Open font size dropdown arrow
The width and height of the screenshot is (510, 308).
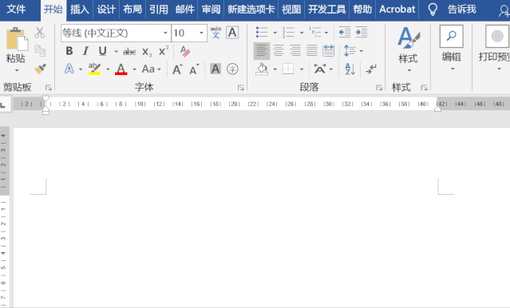coord(201,33)
